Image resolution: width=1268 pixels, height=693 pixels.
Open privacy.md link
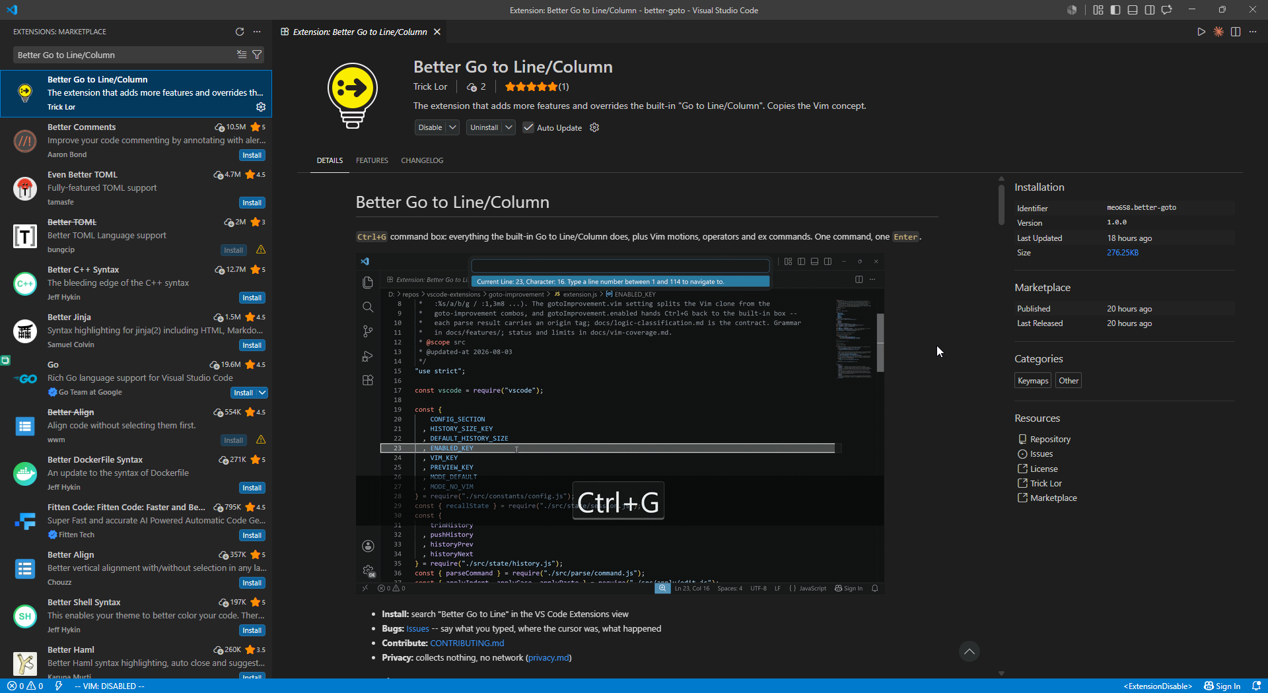click(549, 657)
